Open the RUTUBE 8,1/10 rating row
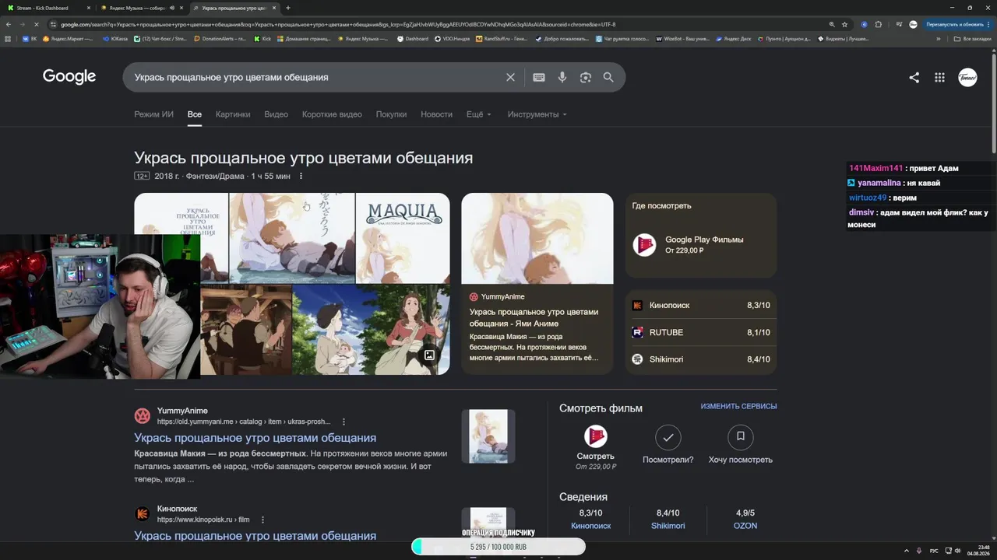Viewport: 997px width, 560px height. tap(701, 333)
